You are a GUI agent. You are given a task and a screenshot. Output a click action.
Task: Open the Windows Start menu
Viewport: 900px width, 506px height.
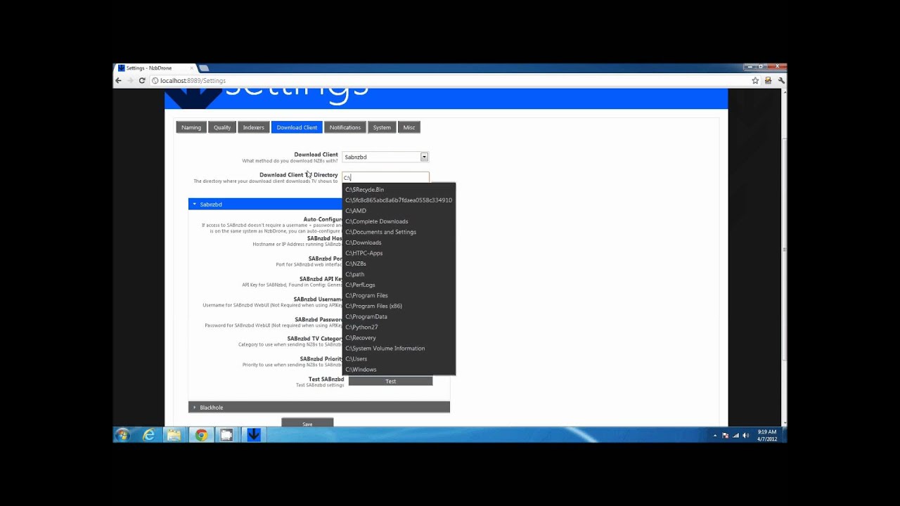(122, 435)
